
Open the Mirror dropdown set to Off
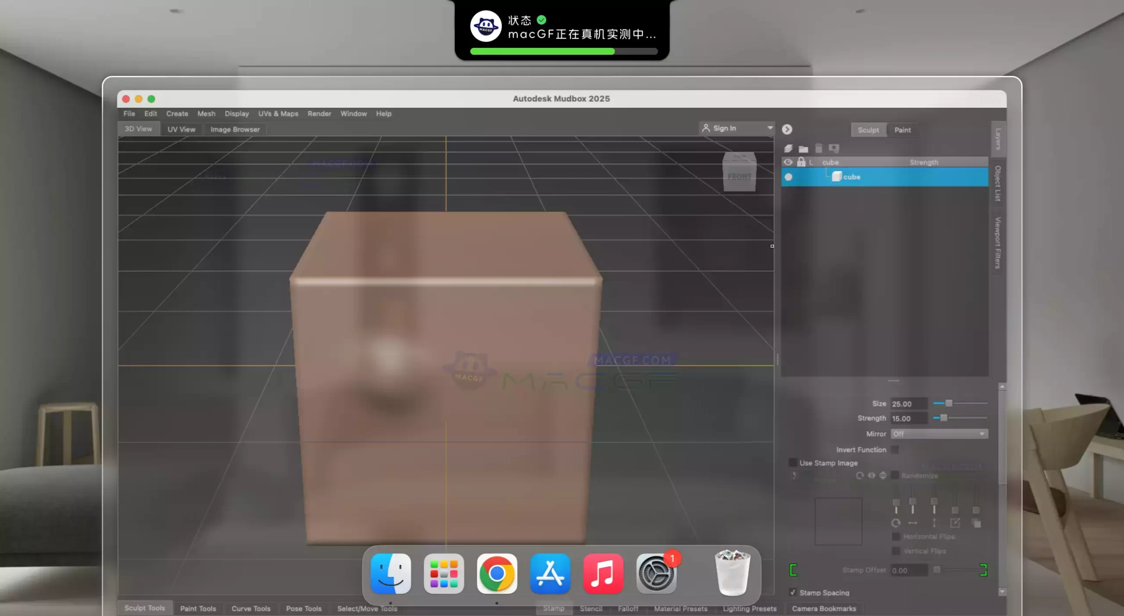(939, 434)
